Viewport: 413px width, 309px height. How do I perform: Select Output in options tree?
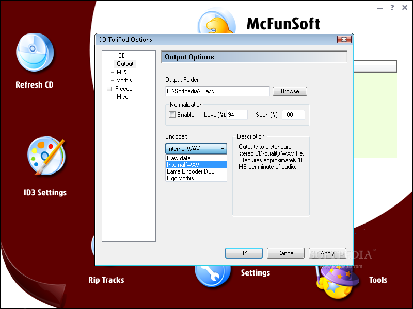point(125,64)
